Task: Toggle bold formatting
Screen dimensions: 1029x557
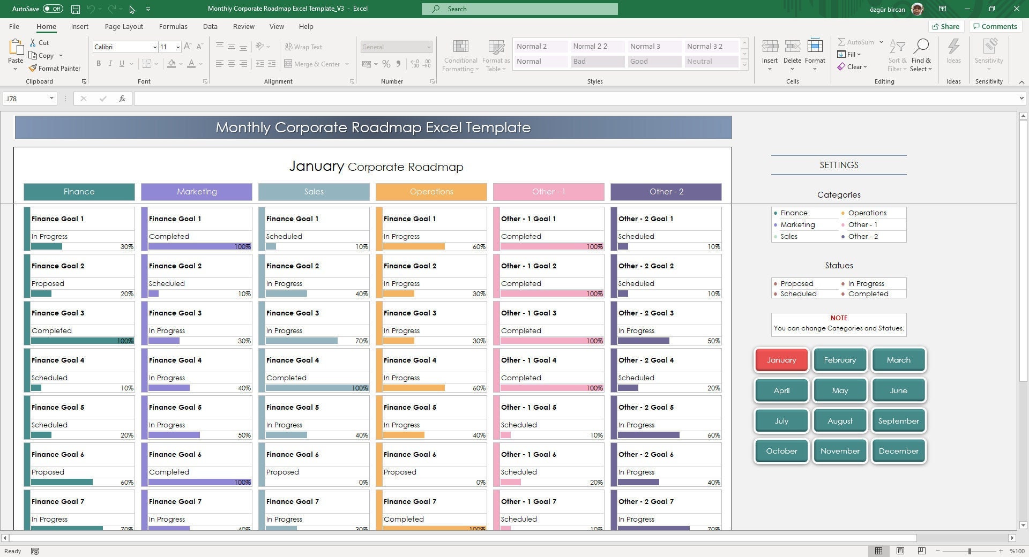Action: 99,64
